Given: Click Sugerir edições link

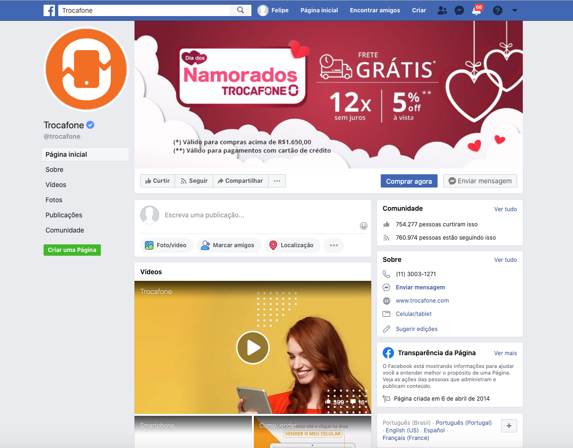Looking at the screenshot, I should pyautogui.click(x=417, y=329).
